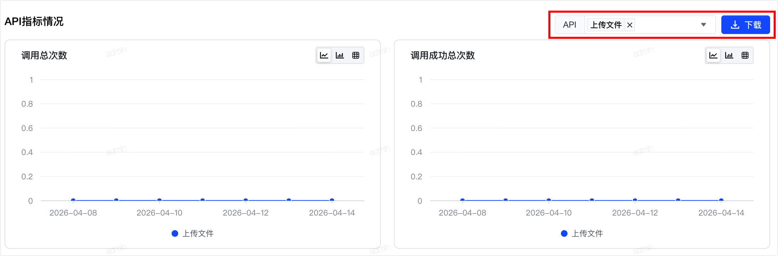Image resolution: width=778 pixels, height=256 pixels.
Task: Switch 调用总次数 chart to bar view
Action: coord(340,55)
